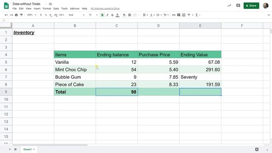Click the Google Sheets home logo
Screen dimensions: 272x153
click(6, 6)
